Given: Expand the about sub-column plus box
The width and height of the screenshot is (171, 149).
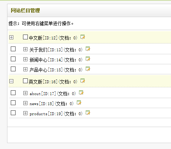Looking at the screenshot, I should (x=25, y=93).
